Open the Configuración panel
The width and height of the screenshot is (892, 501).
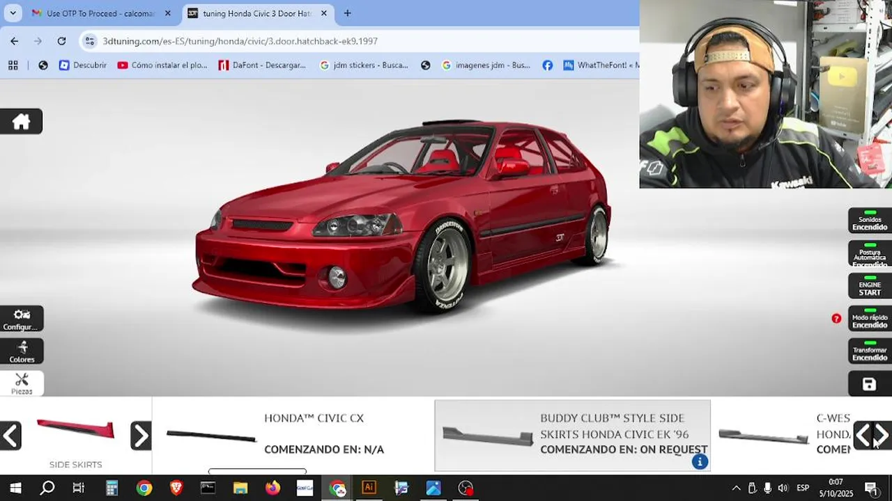coord(22,319)
